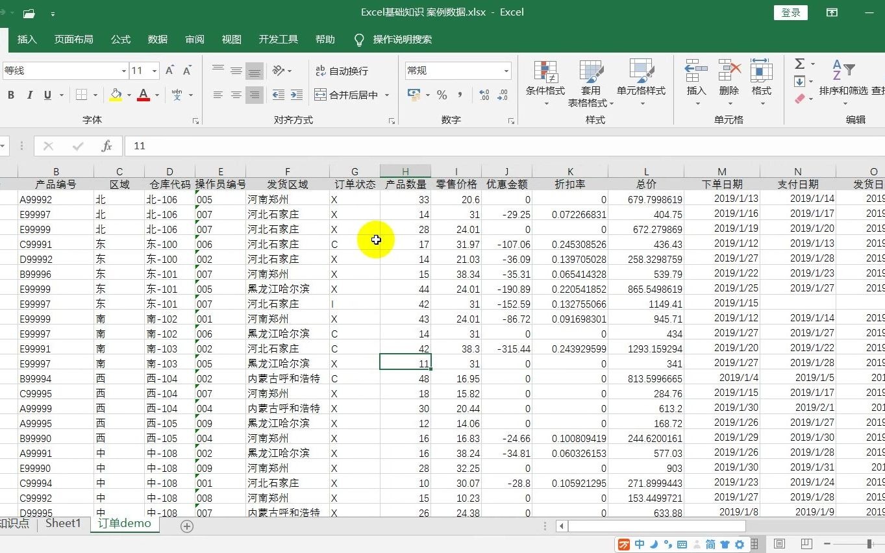Apply red font color
Screen dimensions: 885x553
pyautogui.click(x=143, y=95)
